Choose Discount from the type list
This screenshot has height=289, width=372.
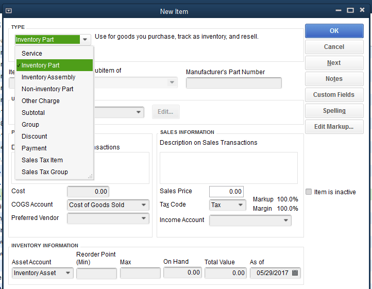[35, 137]
